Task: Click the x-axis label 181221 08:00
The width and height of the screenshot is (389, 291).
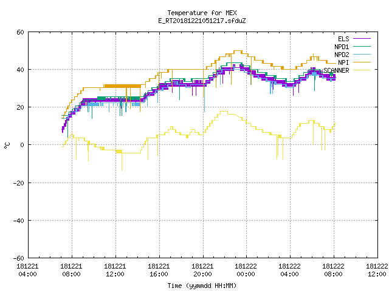Action: click(x=72, y=270)
